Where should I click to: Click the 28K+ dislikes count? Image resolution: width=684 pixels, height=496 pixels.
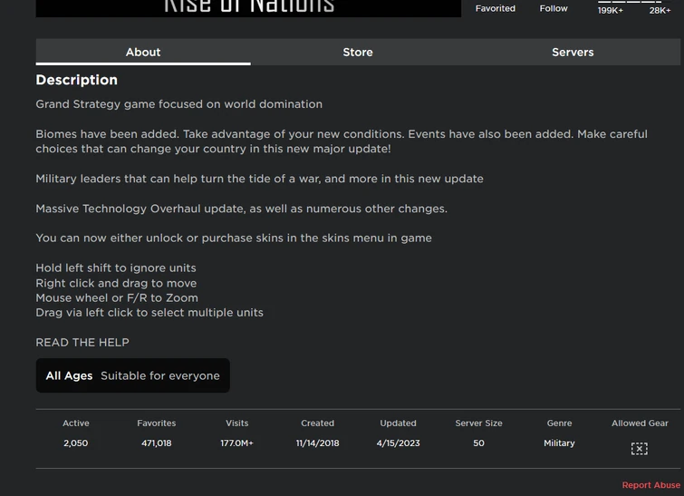(x=660, y=10)
